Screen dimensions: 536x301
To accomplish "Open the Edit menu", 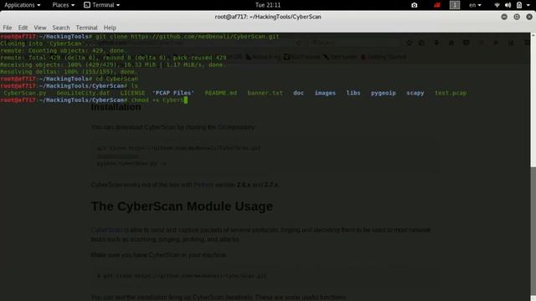I will pyautogui.click(x=23, y=28).
